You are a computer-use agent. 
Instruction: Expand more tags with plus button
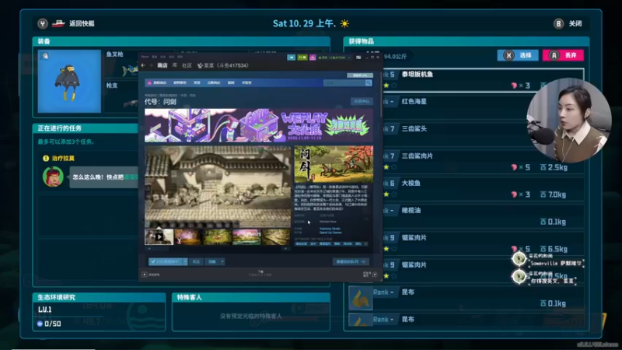click(x=365, y=243)
